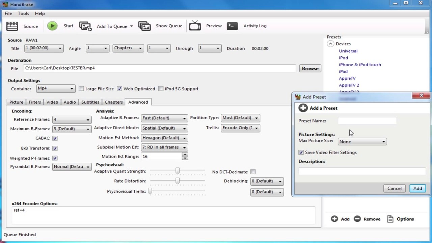
Task: Open the Title dropdown
Action: click(44, 48)
